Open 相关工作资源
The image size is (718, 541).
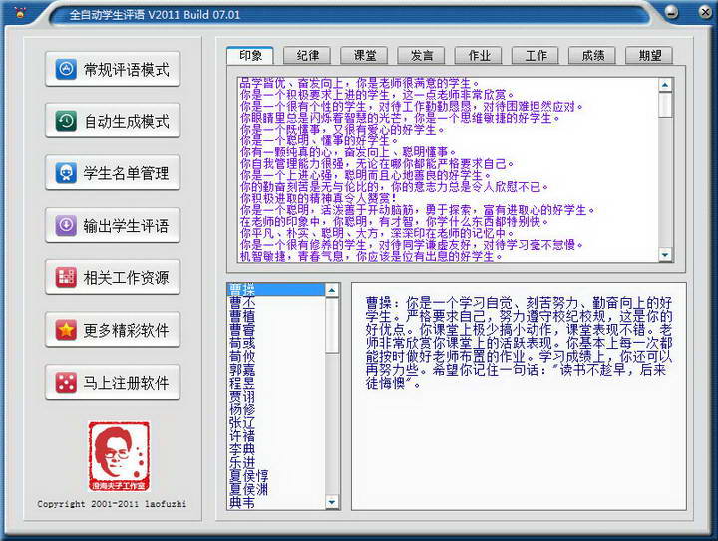coord(113,278)
